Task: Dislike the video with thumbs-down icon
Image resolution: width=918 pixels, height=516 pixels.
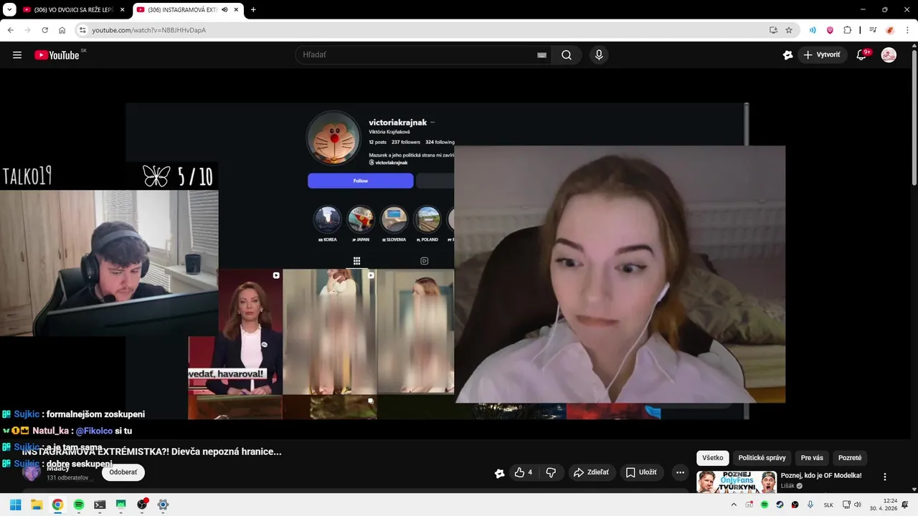Action: [x=551, y=472]
